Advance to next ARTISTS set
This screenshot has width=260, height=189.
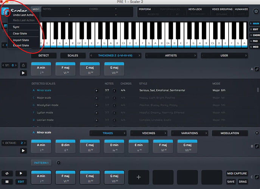pos(195,56)
